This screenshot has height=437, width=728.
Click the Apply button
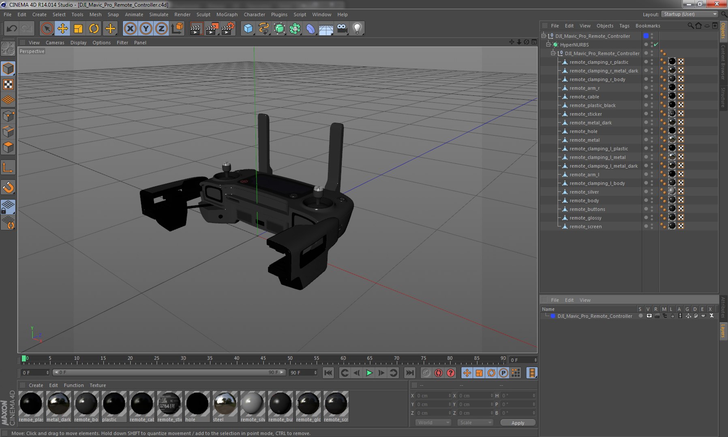(x=518, y=422)
